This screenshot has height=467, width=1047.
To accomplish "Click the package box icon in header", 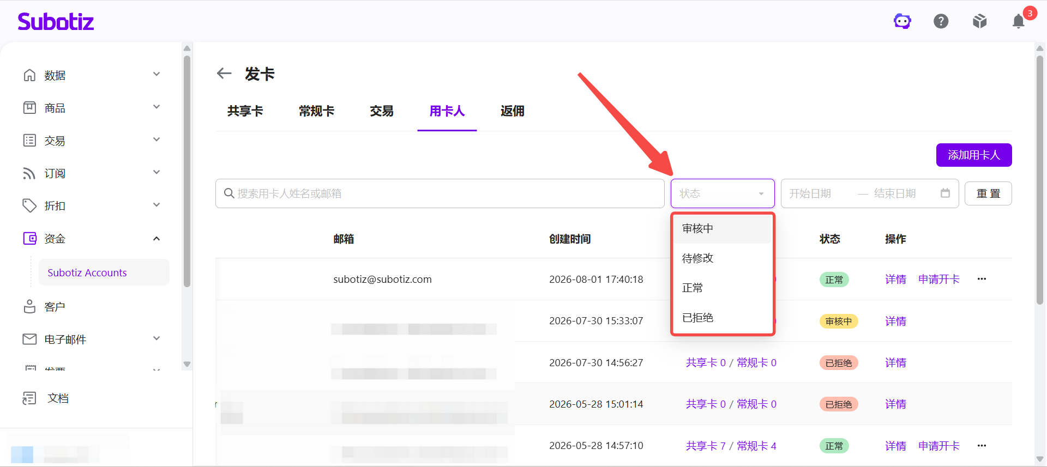I will [980, 21].
